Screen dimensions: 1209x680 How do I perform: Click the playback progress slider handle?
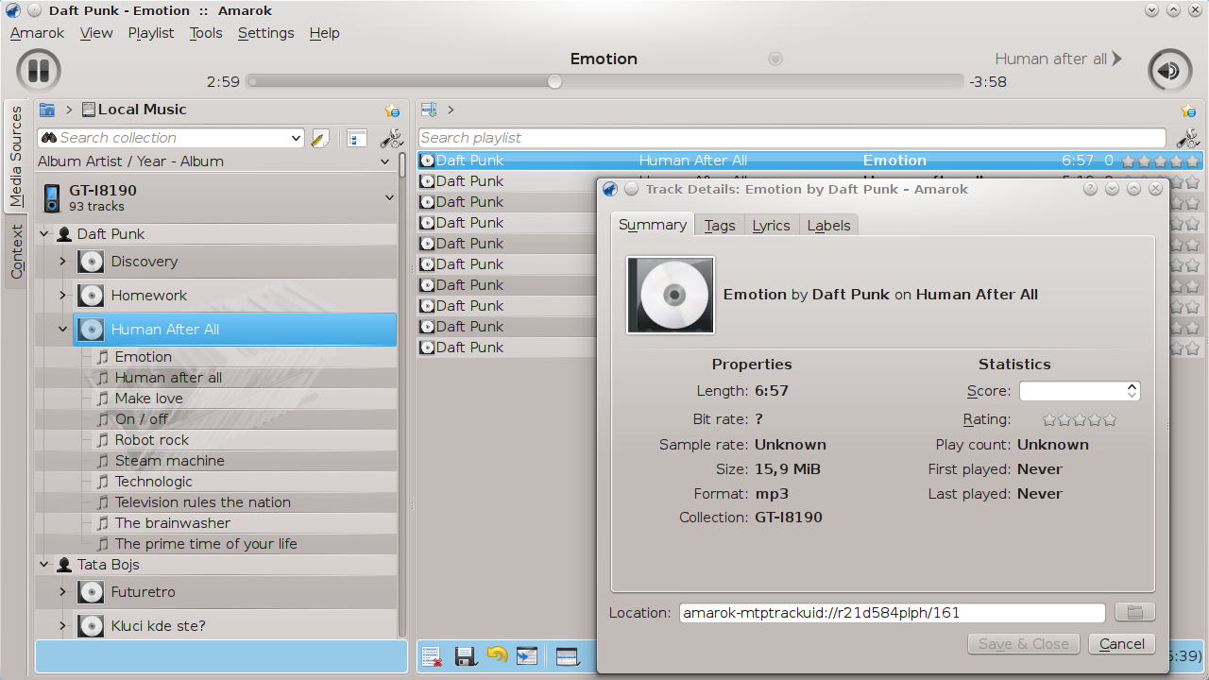pyautogui.click(x=554, y=82)
